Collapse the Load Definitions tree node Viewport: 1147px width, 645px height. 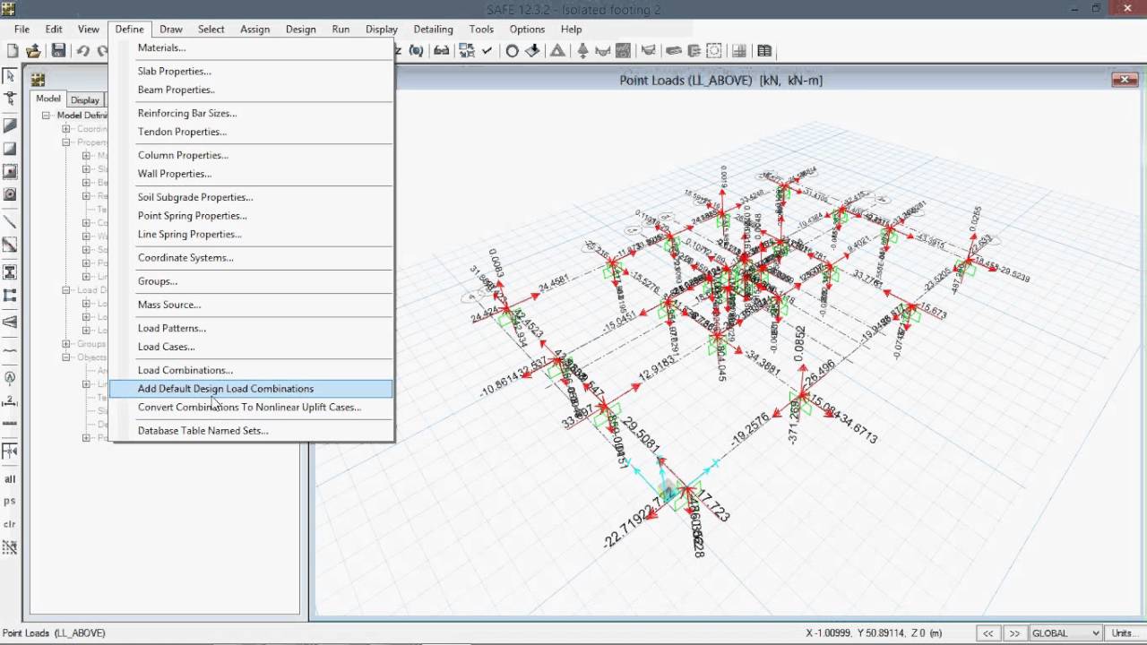tap(66, 290)
